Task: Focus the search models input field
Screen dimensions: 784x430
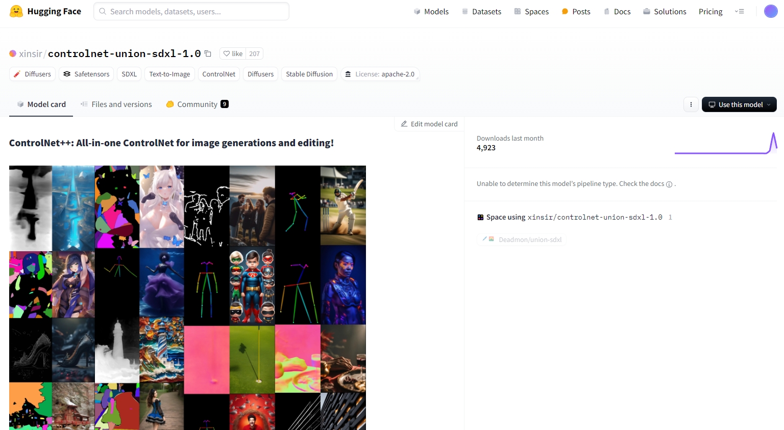Action: [191, 11]
